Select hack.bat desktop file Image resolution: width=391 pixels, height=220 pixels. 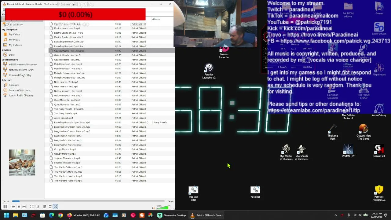255,192
